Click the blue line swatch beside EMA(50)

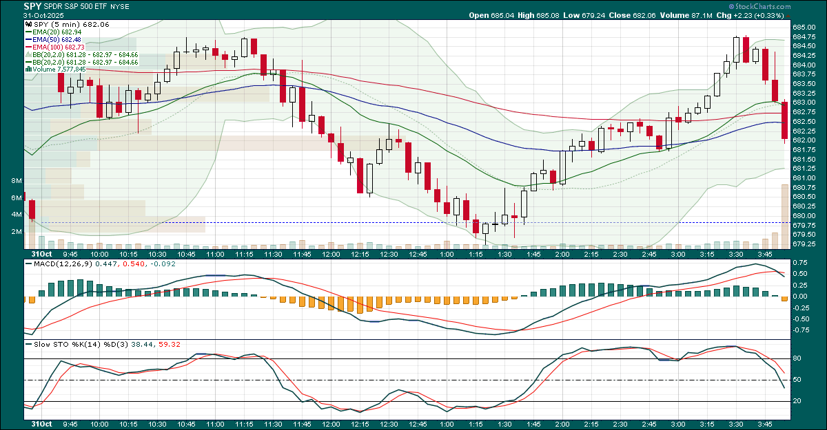[x=28, y=39]
